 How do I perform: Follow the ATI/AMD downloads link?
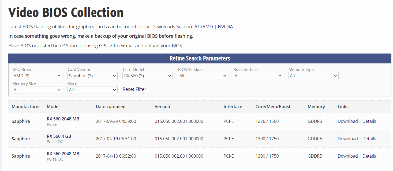coord(204,27)
